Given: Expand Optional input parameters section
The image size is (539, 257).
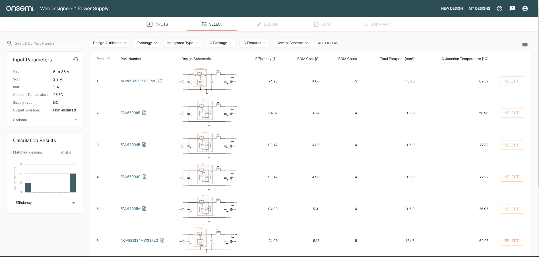Looking at the screenshot, I should (45, 120).
